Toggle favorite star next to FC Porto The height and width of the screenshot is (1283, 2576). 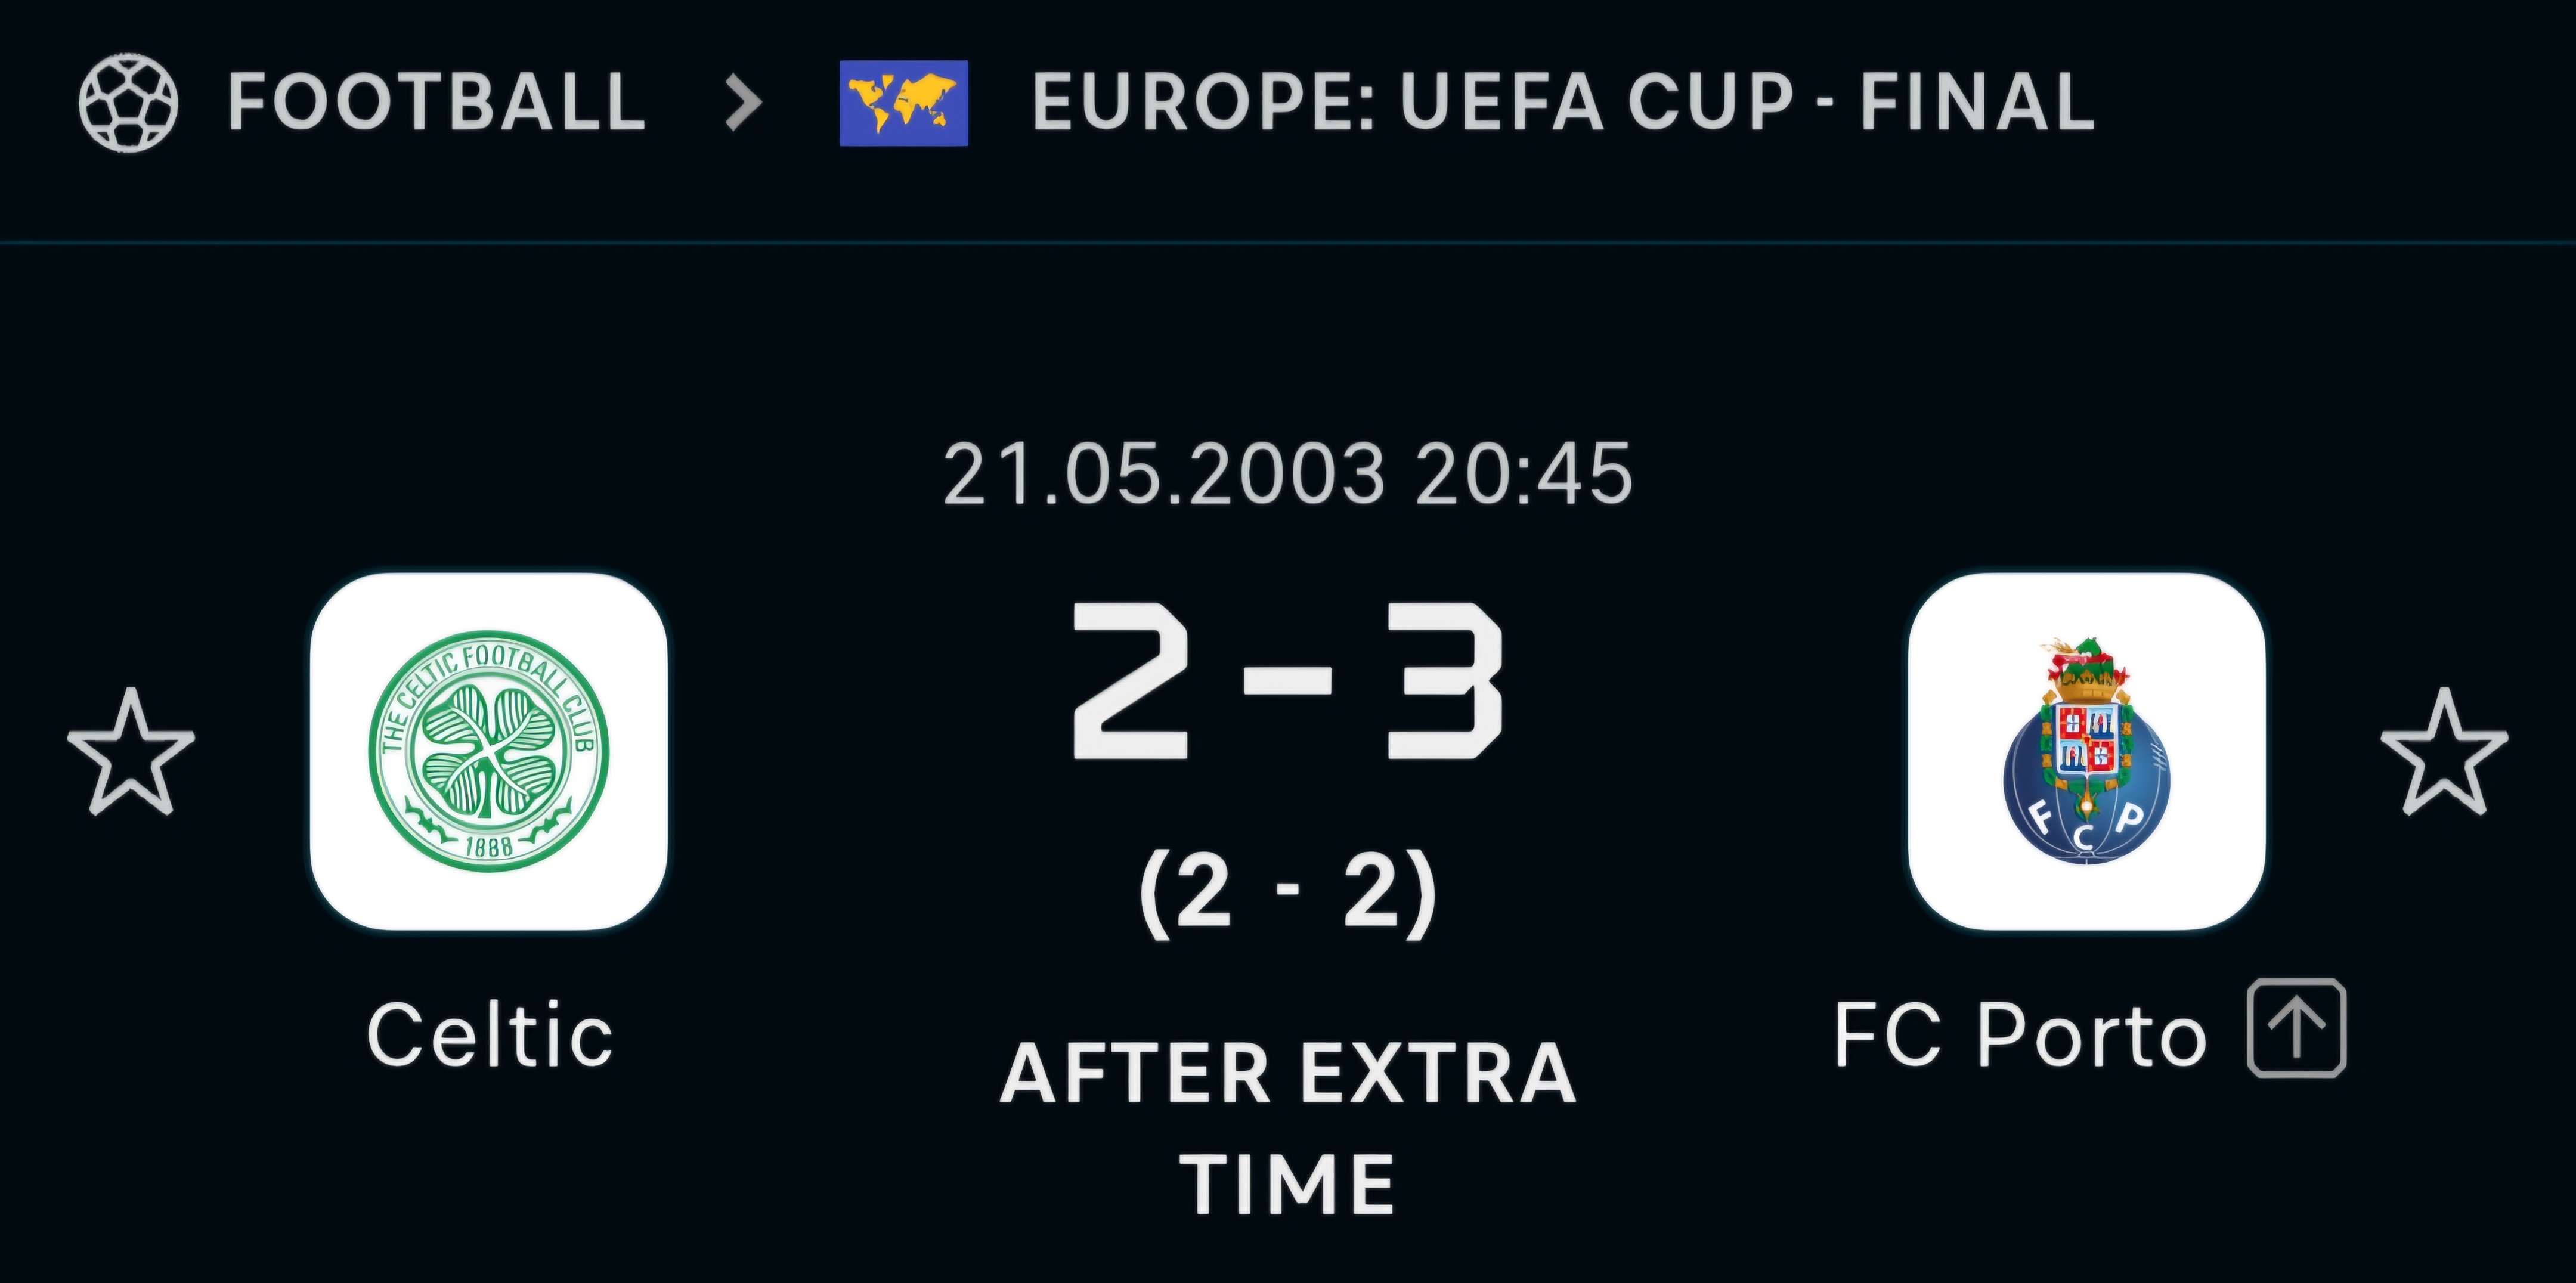click(2443, 753)
